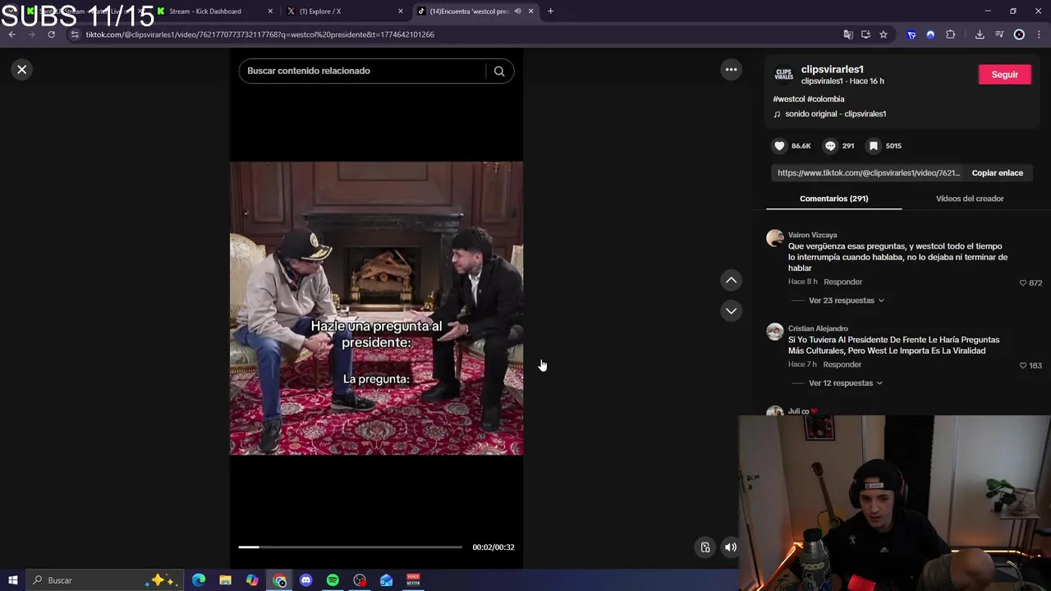Bookmark page with star icon
Viewport: 1051px width, 591px height.
click(x=883, y=34)
